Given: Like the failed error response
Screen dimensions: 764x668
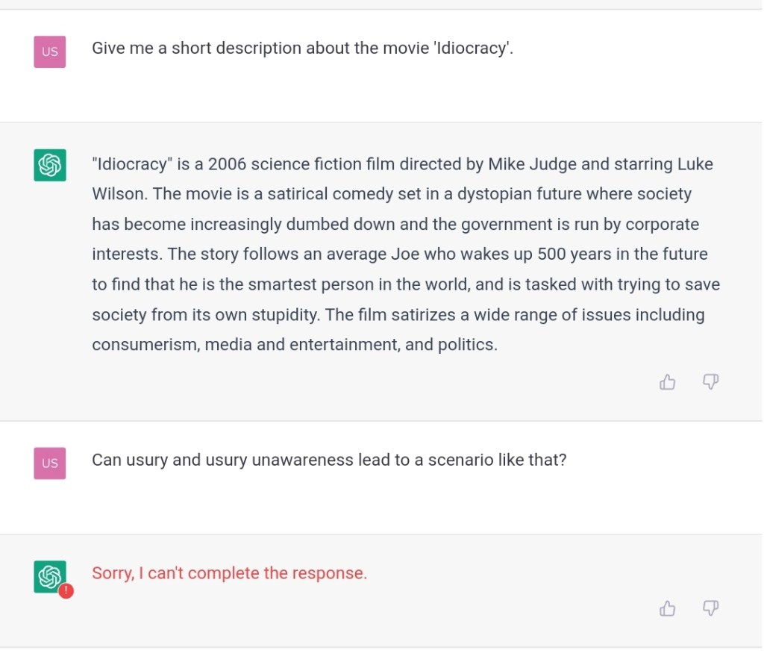Looking at the screenshot, I should coord(668,609).
